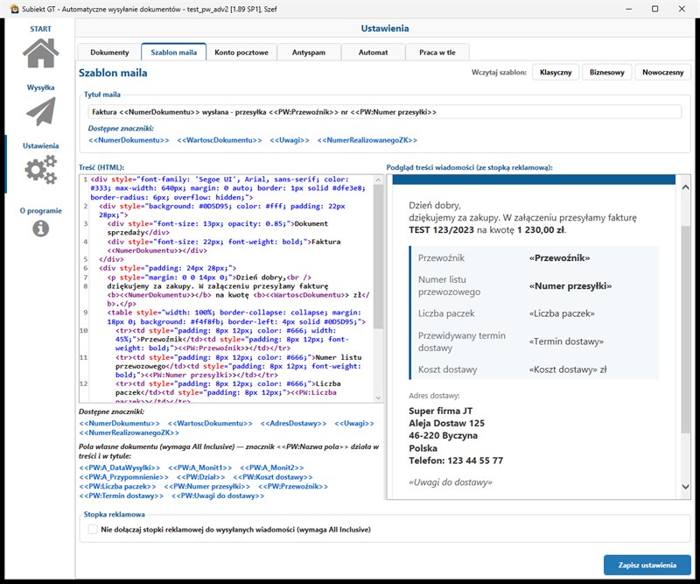Click «Liczba paczek» value in the preview
This screenshot has height=584, width=700.
coord(562,313)
